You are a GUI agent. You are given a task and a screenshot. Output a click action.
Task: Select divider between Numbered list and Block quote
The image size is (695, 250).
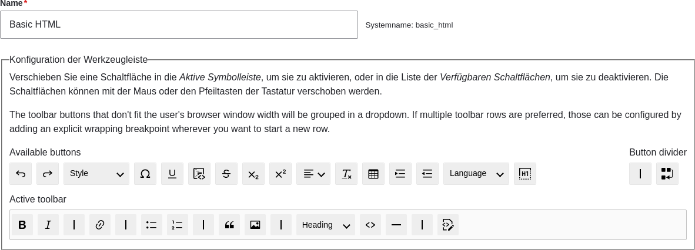point(203,225)
